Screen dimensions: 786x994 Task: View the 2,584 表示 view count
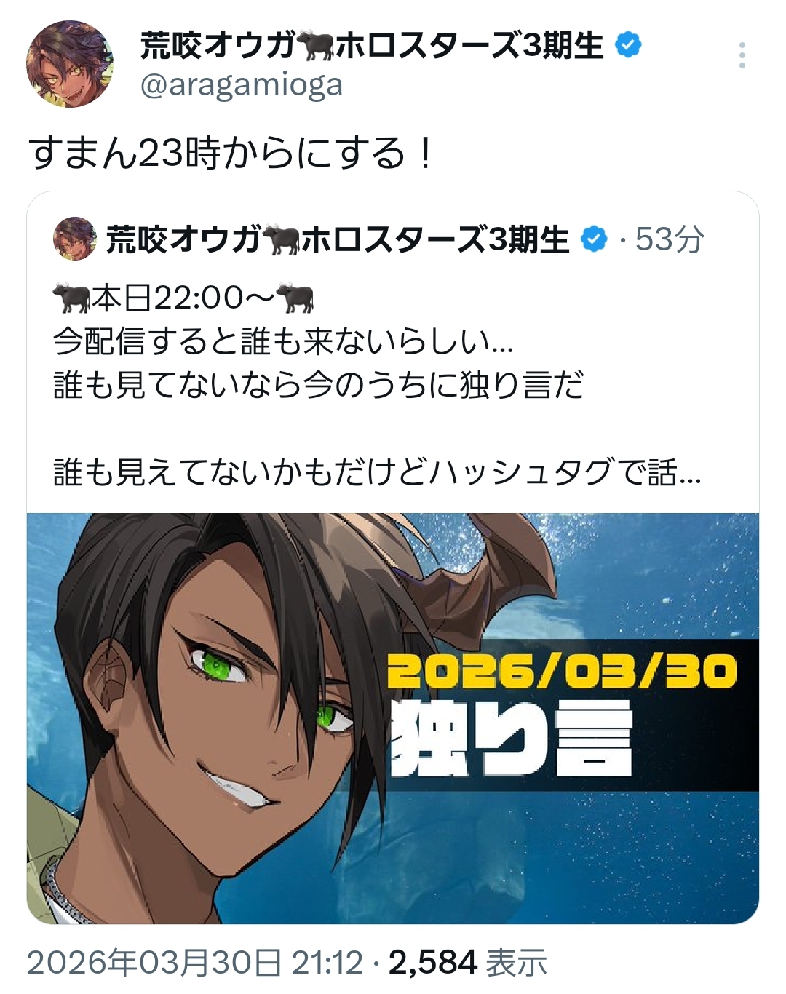tap(468, 963)
